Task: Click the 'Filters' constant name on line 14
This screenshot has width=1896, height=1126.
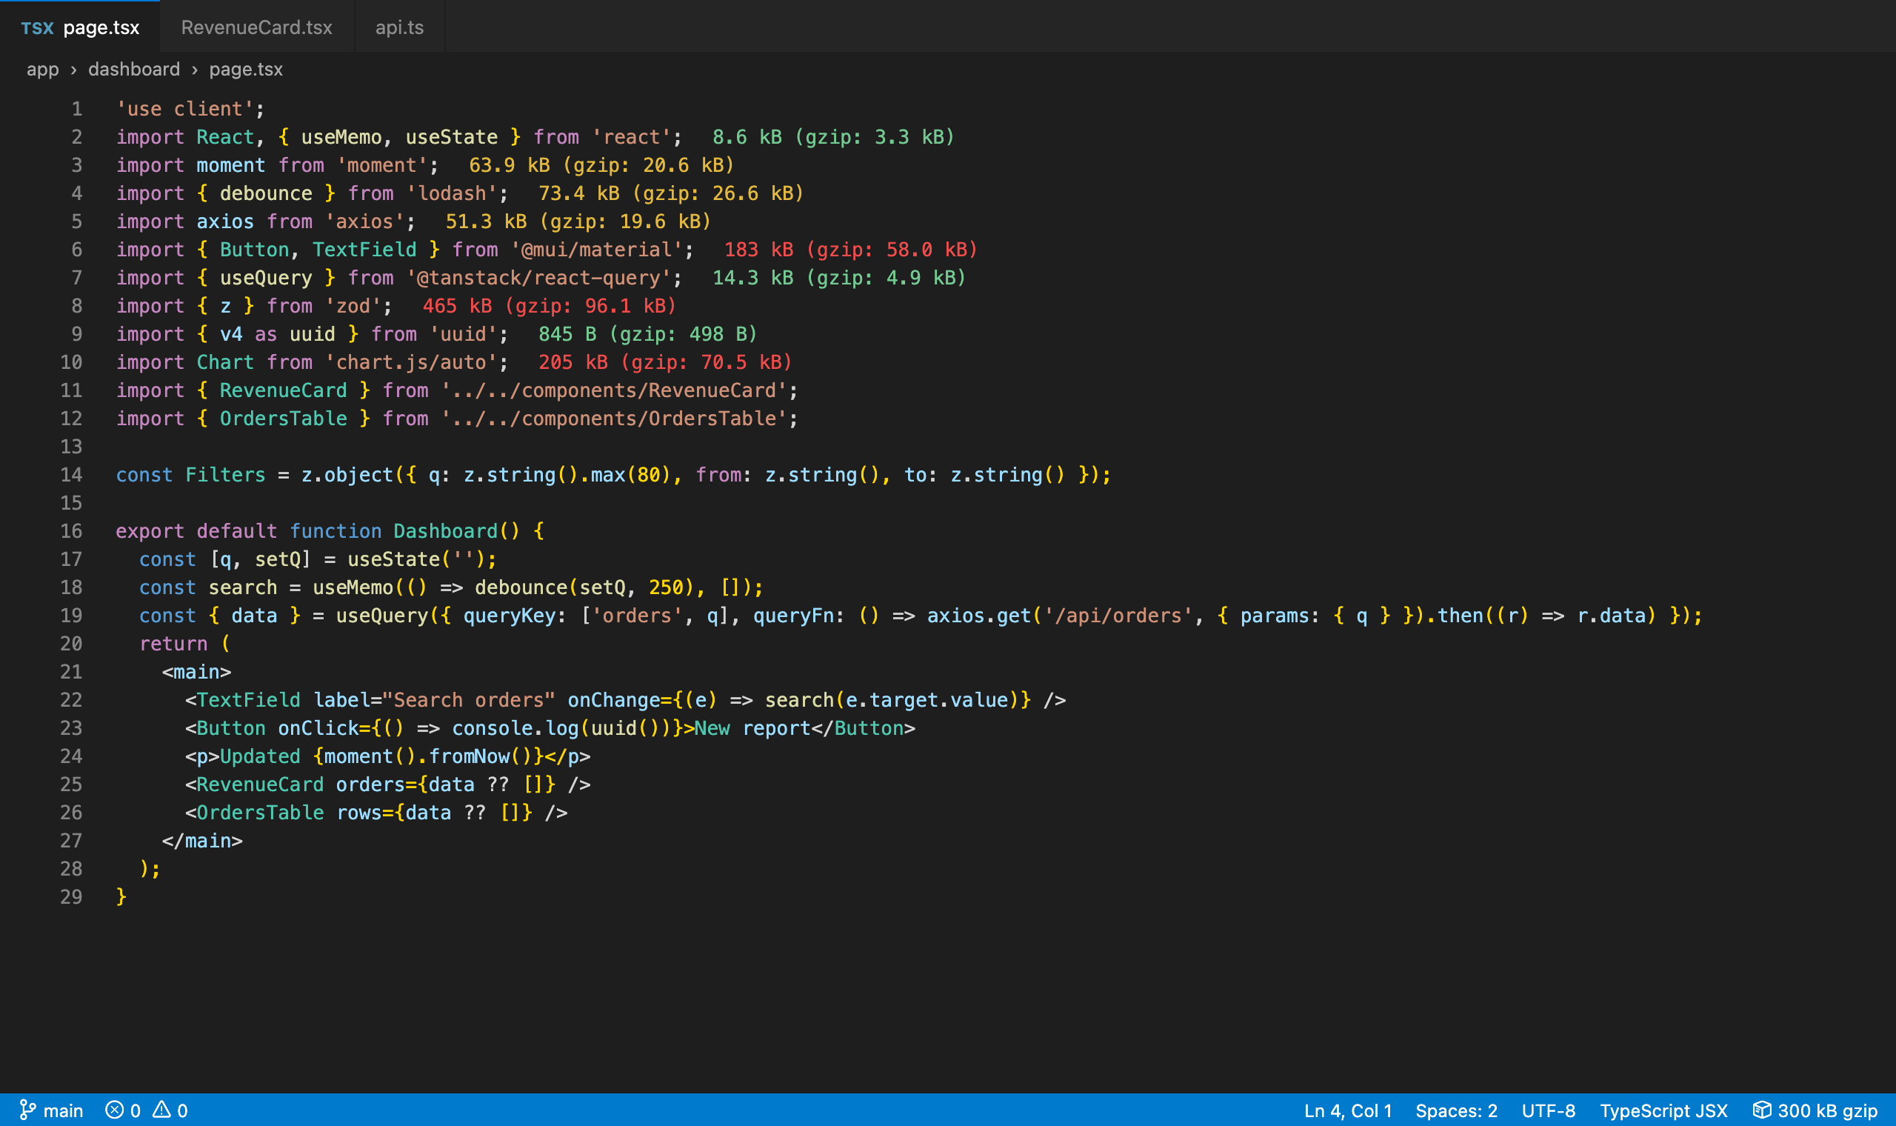Action: click(225, 475)
